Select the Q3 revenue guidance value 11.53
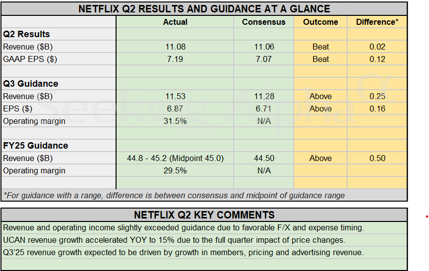The height and width of the screenshot is (271, 429). click(175, 96)
